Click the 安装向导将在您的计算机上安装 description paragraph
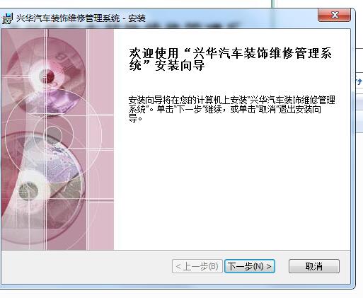 pyautogui.click(x=231, y=109)
